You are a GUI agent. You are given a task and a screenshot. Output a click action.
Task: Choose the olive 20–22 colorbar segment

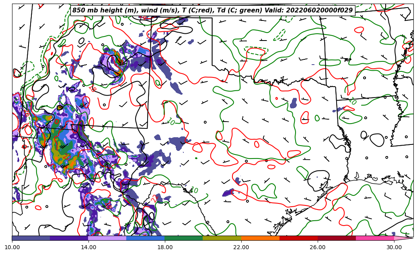click(x=222, y=238)
